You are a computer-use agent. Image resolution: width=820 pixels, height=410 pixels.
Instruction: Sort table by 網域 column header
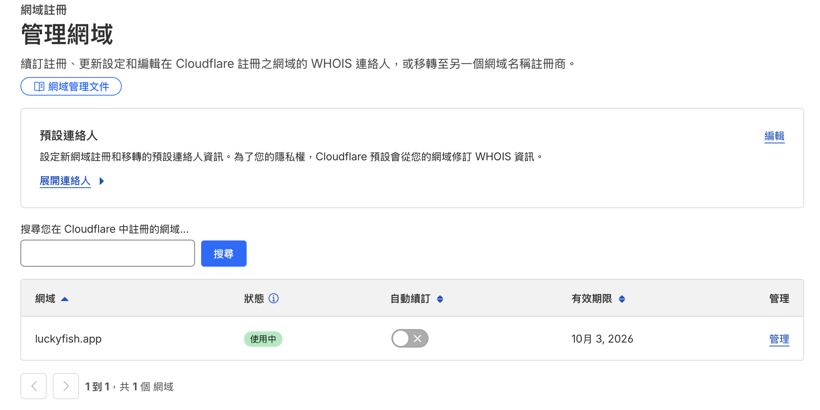45,299
